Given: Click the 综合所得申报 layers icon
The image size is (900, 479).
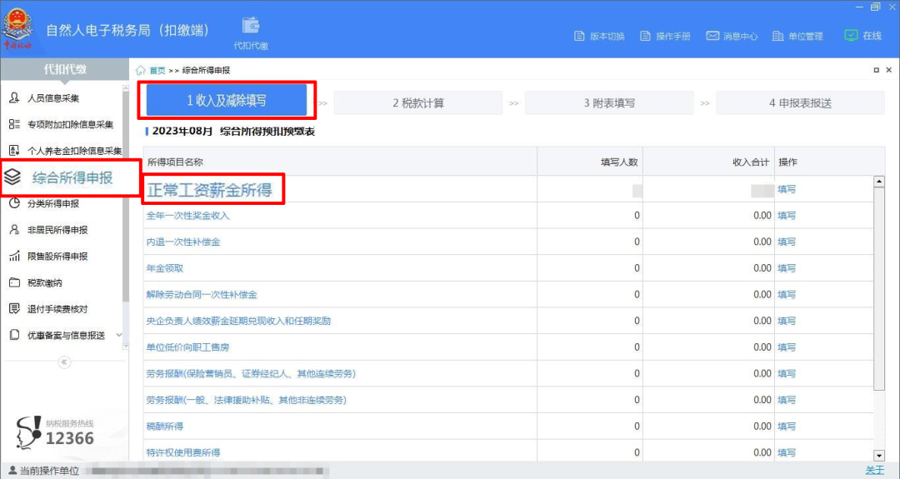Looking at the screenshot, I should 12,177.
